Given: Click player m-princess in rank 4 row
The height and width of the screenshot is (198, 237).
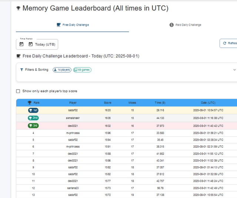Looking at the screenshot, I should (73, 133).
